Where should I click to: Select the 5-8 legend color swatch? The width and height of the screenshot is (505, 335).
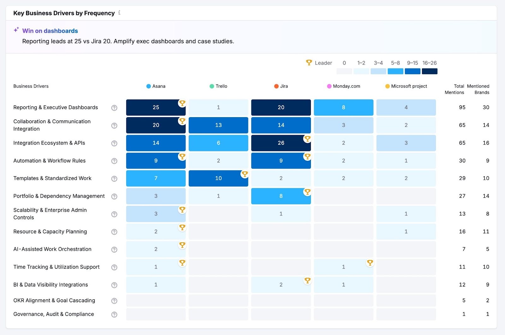click(x=395, y=71)
